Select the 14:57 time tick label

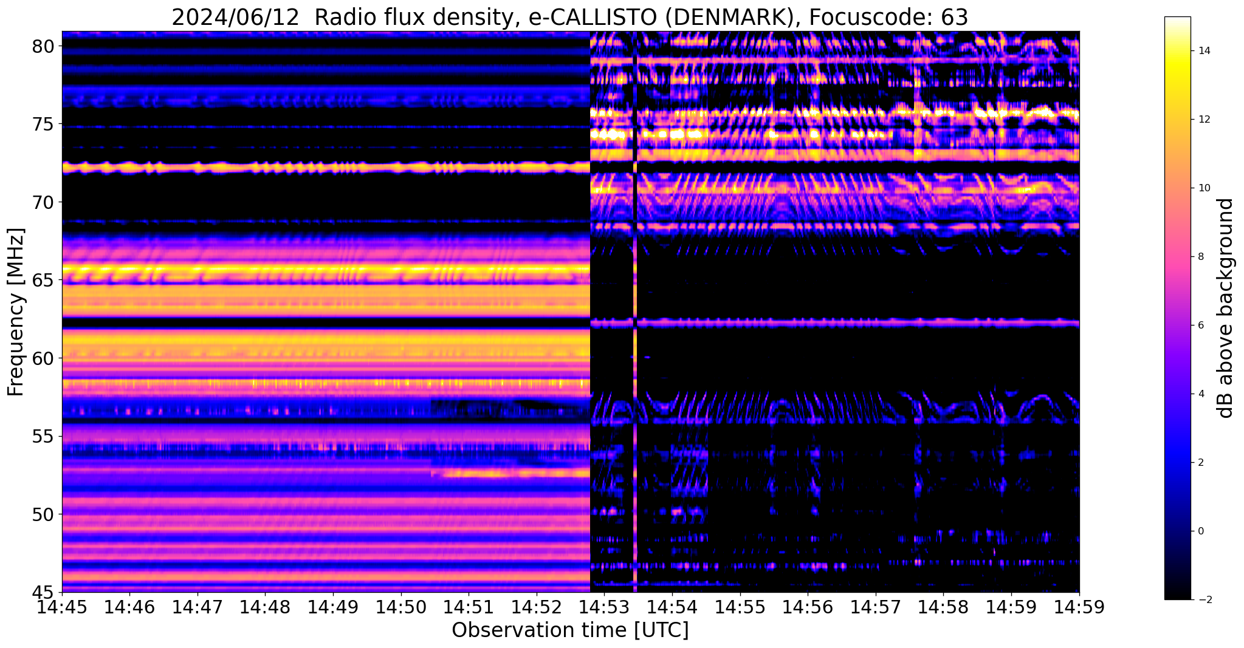pos(876,607)
